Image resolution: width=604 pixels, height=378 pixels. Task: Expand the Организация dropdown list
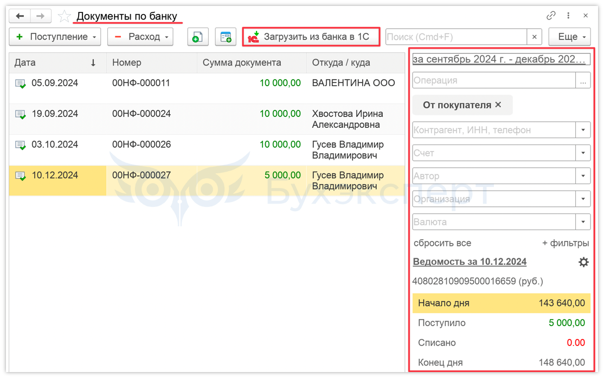[x=583, y=199]
